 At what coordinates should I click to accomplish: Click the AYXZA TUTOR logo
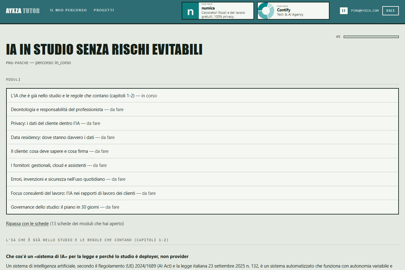23,11
